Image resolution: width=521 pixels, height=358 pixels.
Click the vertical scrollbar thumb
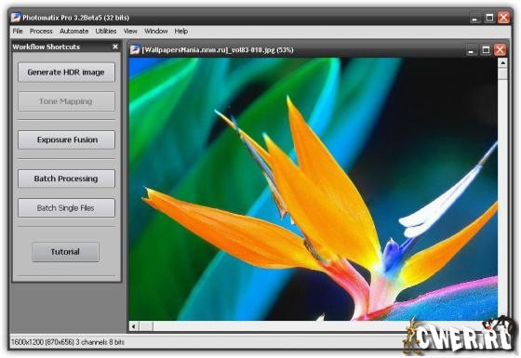[502, 73]
